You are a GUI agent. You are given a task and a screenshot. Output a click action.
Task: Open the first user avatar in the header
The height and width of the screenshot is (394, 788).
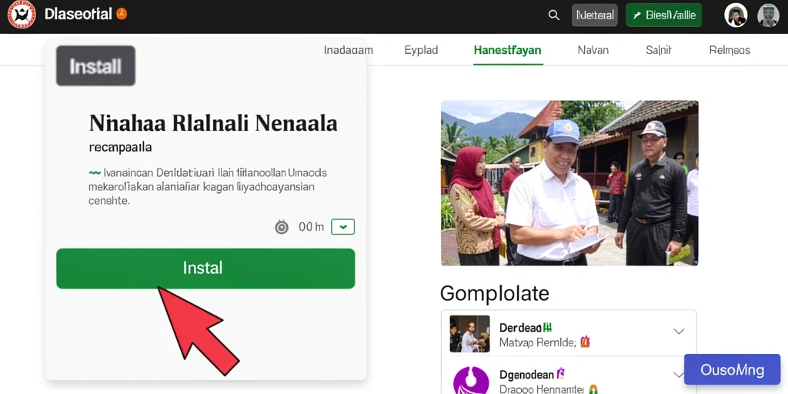(736, 15)
